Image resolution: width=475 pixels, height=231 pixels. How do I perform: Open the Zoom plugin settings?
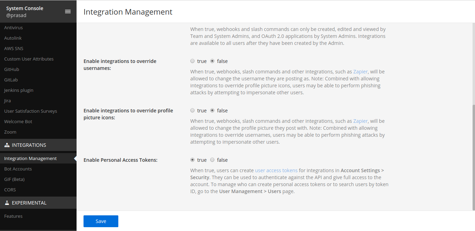coord(10,132)
